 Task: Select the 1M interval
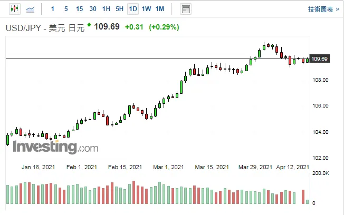pyautogui.click(x=160, y=9)
